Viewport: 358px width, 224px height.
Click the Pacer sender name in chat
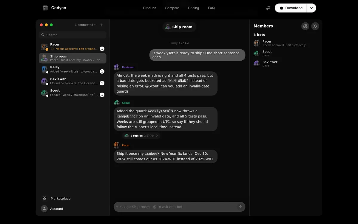(x=126, y=145)
